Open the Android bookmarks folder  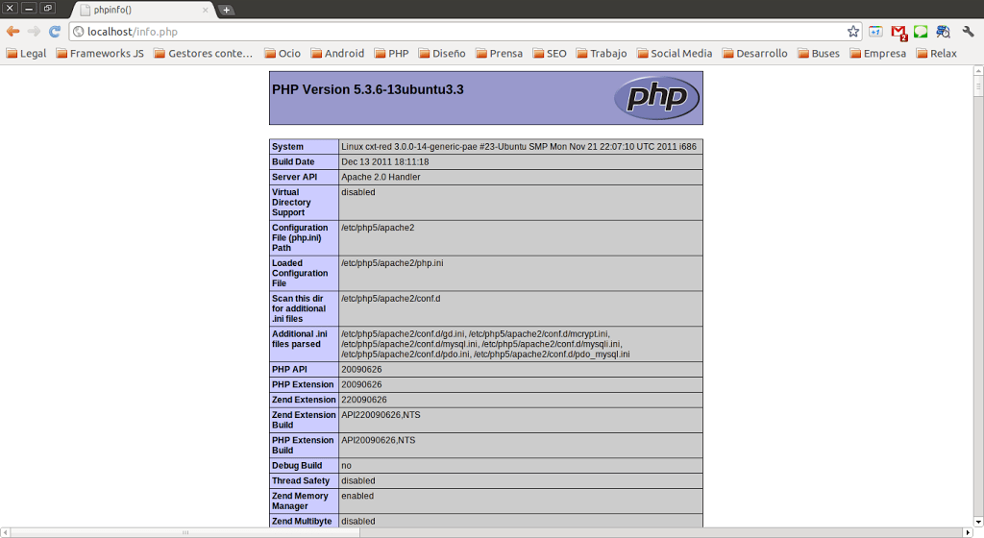point(337,53)
